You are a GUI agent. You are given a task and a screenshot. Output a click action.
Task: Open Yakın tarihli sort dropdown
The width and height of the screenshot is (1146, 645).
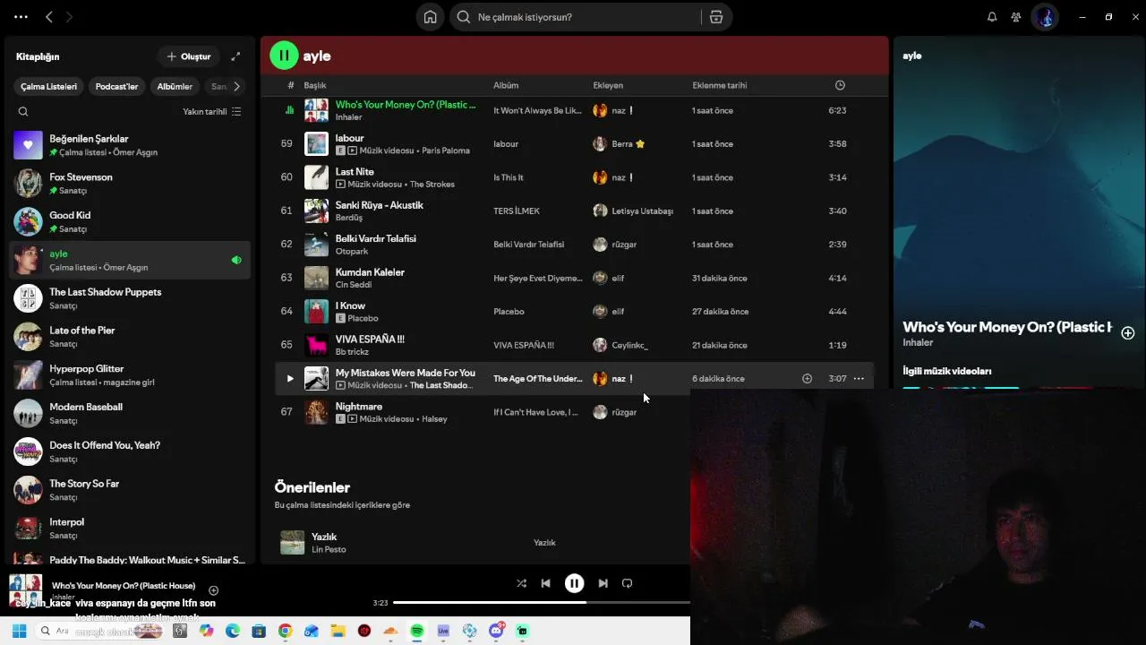[x=212, y=112]
